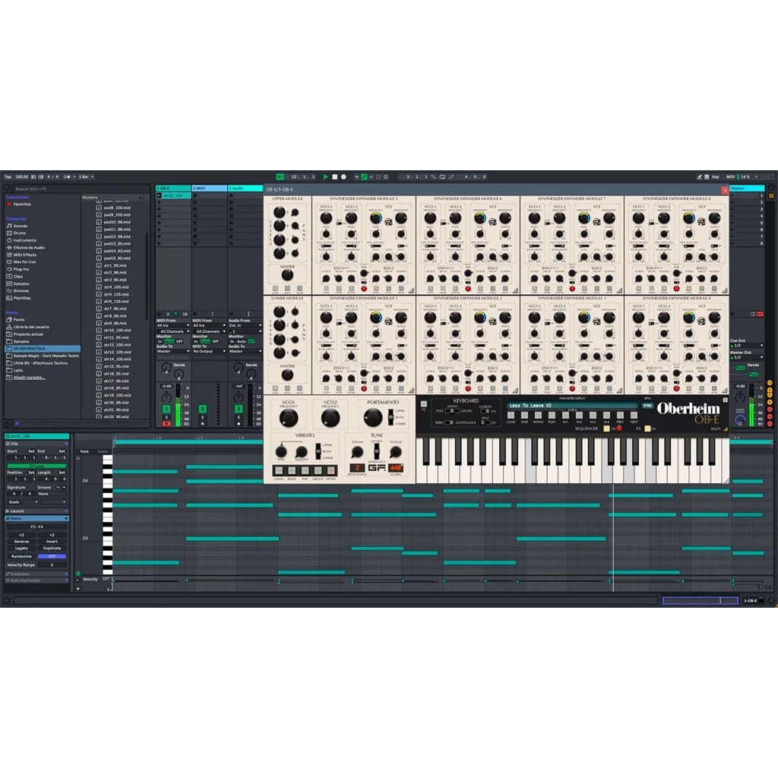The image size is (778, 778).
Task: Open Plug-Ins category in browser
Action: 21,269
